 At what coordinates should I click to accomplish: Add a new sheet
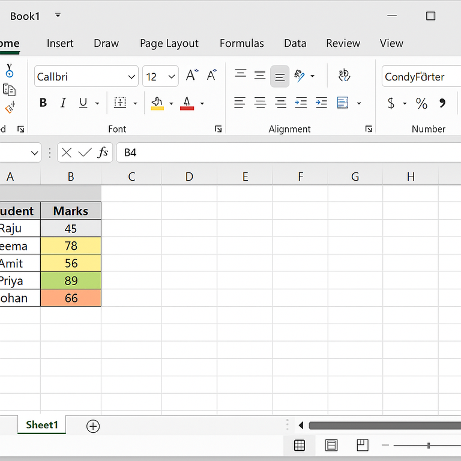93,426
